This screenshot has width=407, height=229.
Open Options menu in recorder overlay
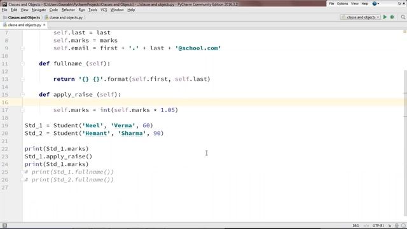[x=342, y=4]
